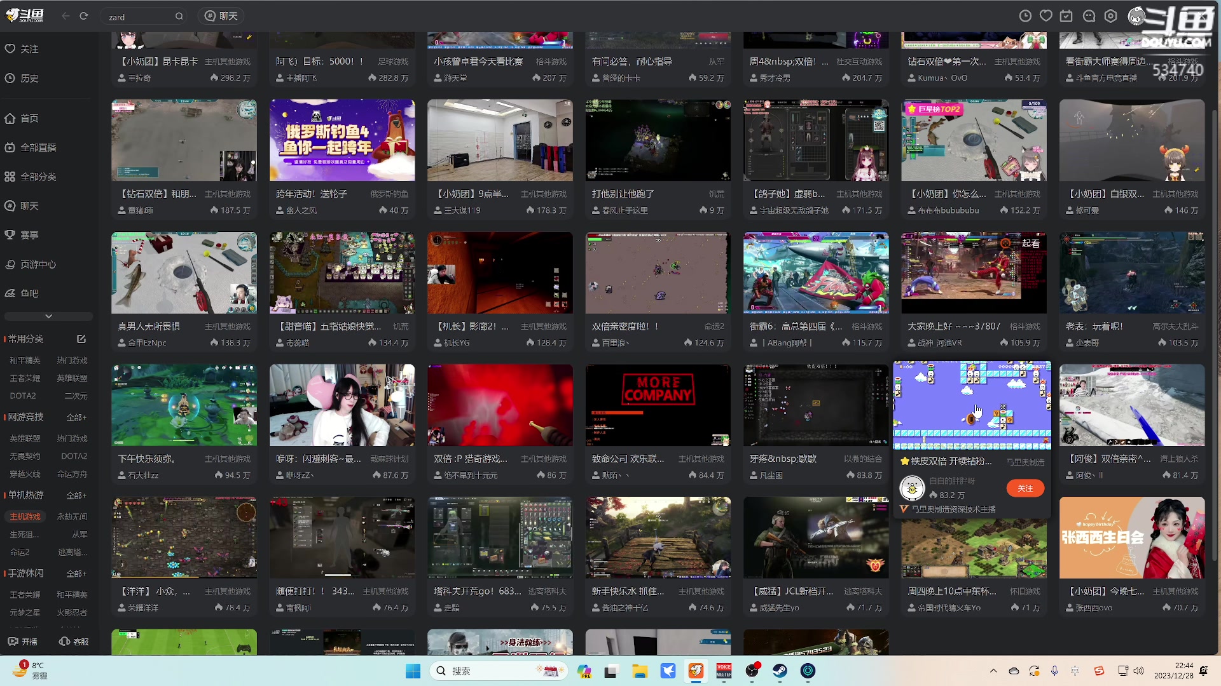
Task: Open the 火影忍者 category link
Action: coord(72,612)
